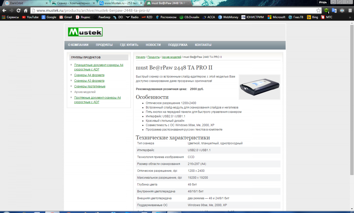Open the Сканеры портативные link
This screenshot has width=354, height=213.
tap(90, 86)
